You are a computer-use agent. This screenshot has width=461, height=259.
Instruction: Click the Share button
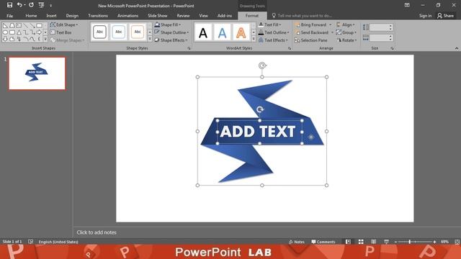(x=445, y=16)
